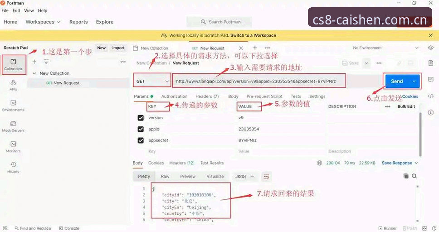Open the comments icon in right sidebar
Image resolution: width=439 pixels, height=232 pixels.
[x=430, y=79]
